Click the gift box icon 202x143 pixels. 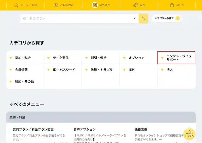point(172,5)
